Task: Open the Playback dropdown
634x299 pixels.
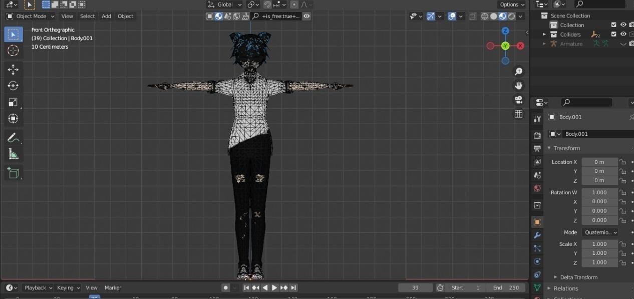Action: (x=39, y=287)
